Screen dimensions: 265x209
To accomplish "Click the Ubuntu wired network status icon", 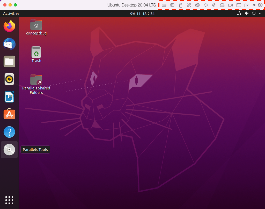I will 239,13.
